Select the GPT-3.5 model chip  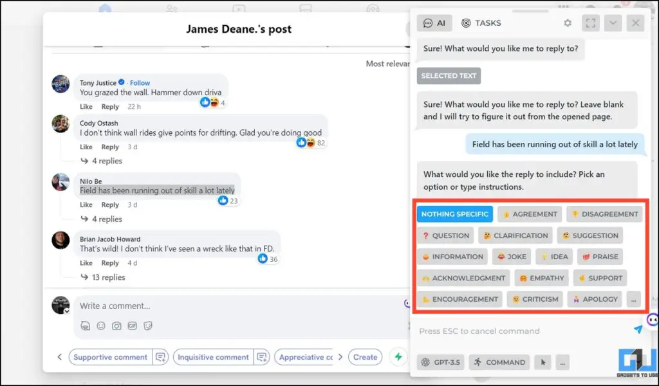pos(440,362)
